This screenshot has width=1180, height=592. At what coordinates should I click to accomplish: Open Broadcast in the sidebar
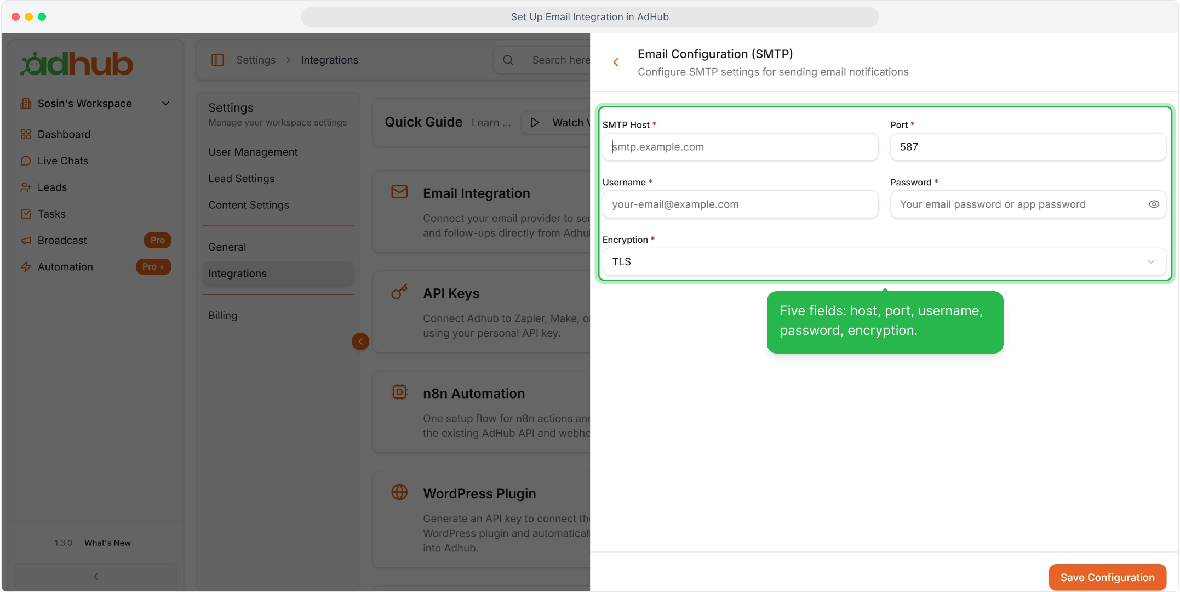click(x=62, y=241)
